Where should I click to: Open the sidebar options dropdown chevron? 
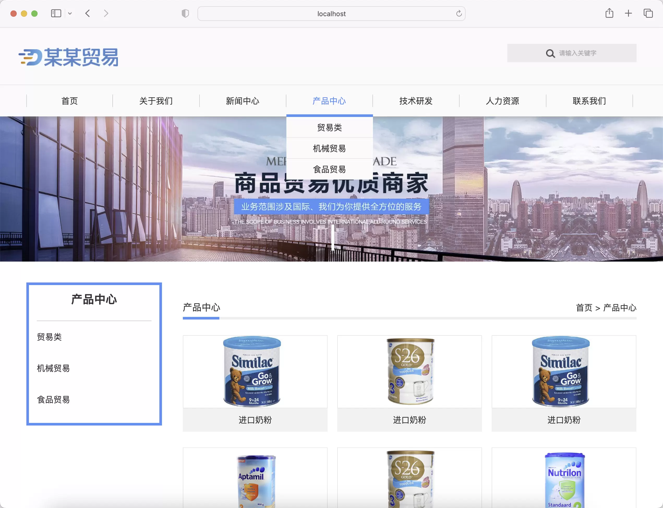point(70,13)
